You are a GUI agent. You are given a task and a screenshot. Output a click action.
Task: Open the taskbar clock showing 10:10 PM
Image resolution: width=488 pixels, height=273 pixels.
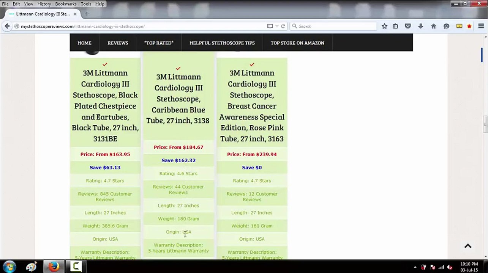(469, 267)
